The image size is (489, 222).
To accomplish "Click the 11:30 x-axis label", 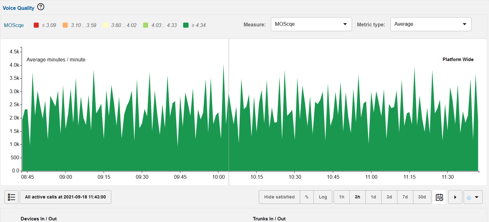I will (448, 177).
